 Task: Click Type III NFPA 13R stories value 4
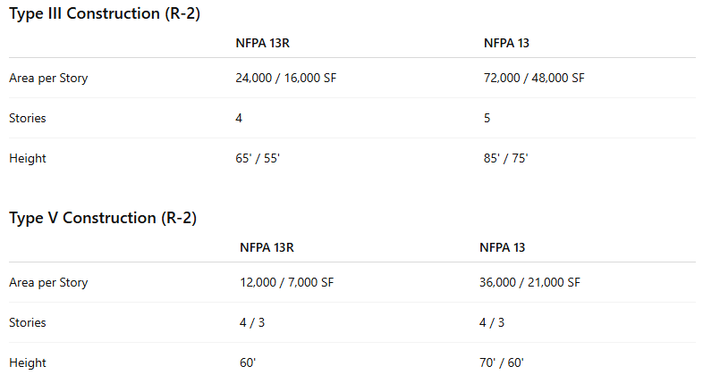[239, 118]
